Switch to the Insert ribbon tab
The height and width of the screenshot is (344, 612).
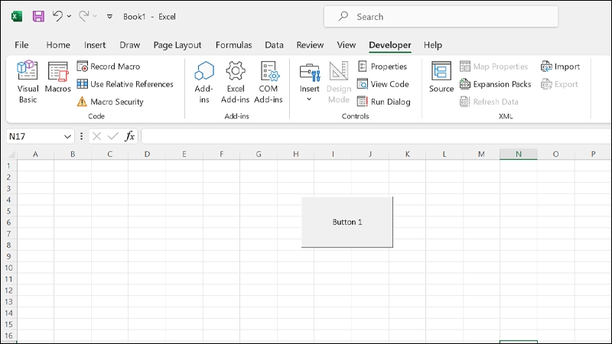pyautogui.click(x=95, y=45)
